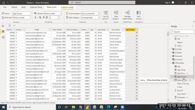
Task: Click the Fields pane search box
Action: coord(182,32)
